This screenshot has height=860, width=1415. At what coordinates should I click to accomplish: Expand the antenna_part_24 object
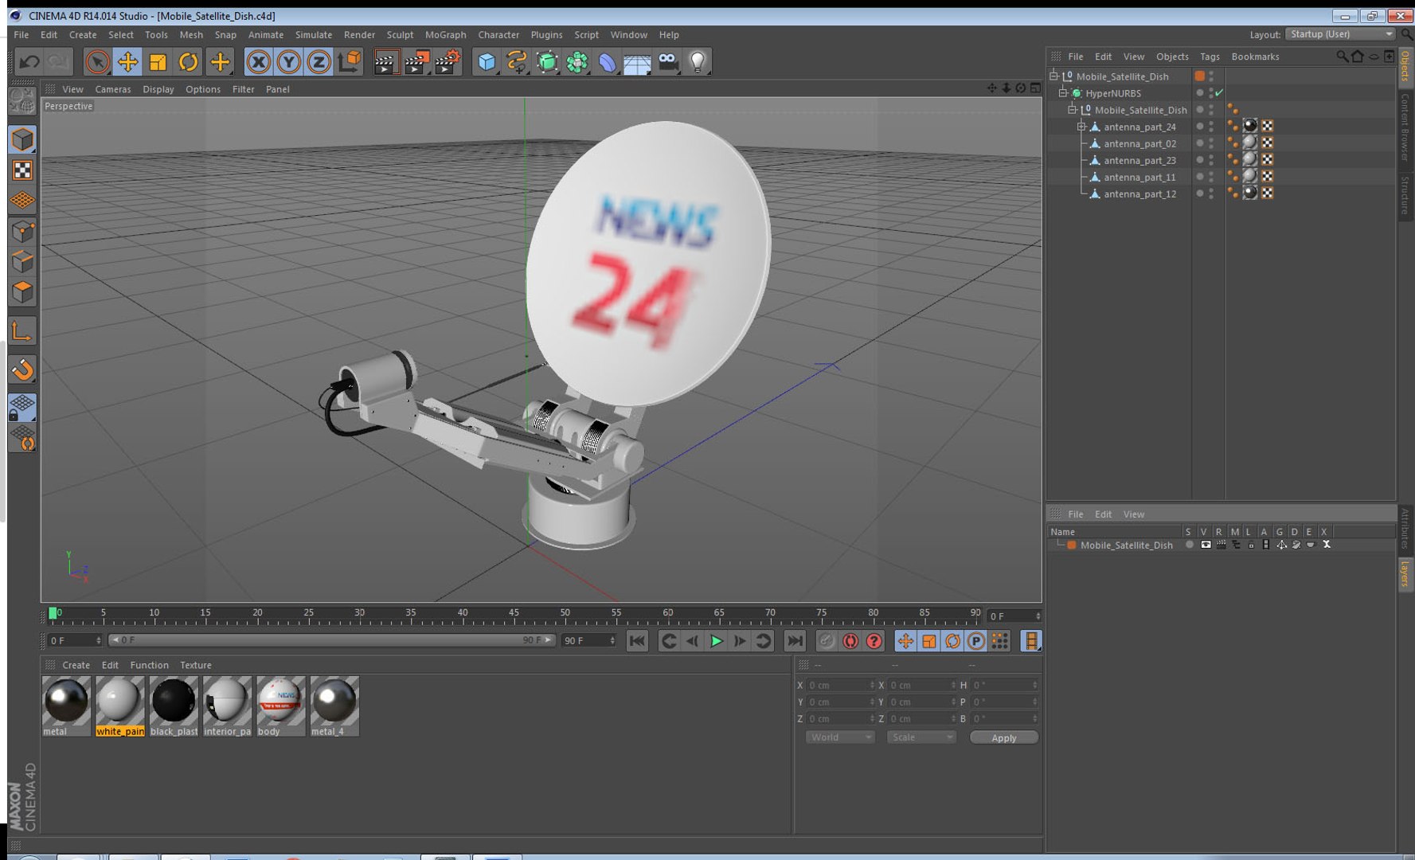point(1081,127)
